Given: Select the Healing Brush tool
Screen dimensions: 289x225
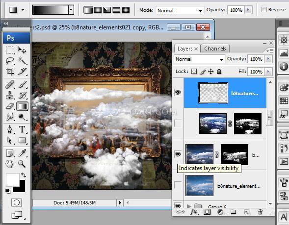Looking at the screenshot, I should 10,84.
